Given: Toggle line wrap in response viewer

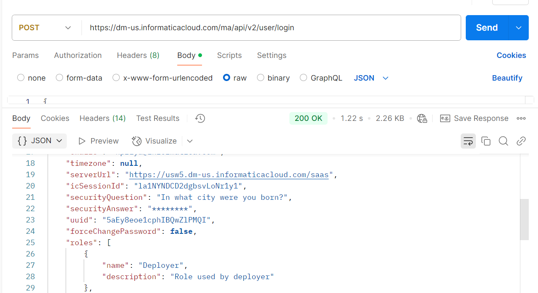Looking at the screenshot, I should [x=468, y=141].
